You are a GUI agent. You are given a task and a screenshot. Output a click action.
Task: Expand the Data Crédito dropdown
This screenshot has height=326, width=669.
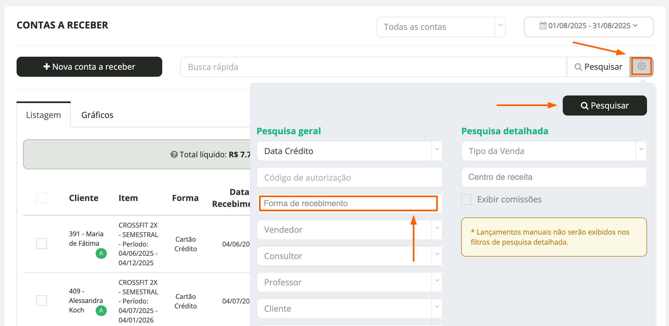pyautogui.click(x=349, y=151)
